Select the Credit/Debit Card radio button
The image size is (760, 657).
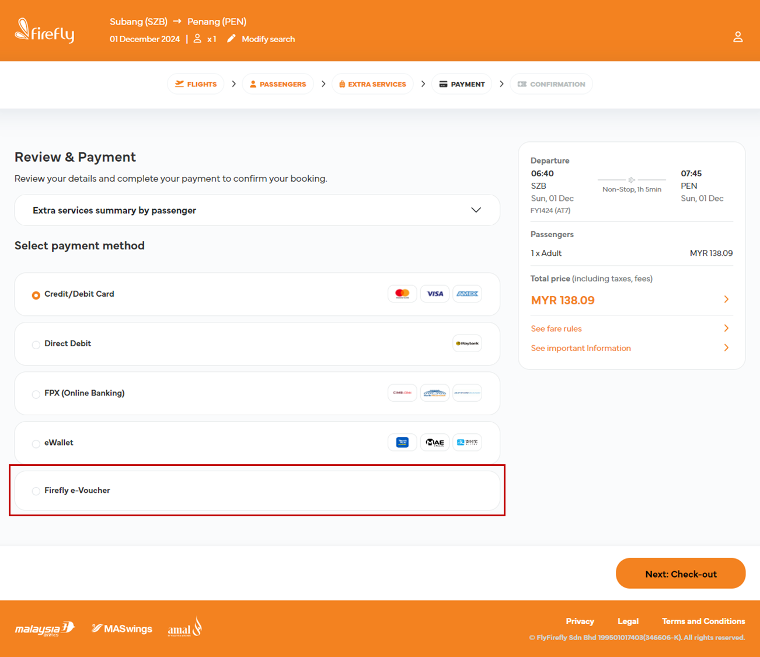(x=36, y=295)
